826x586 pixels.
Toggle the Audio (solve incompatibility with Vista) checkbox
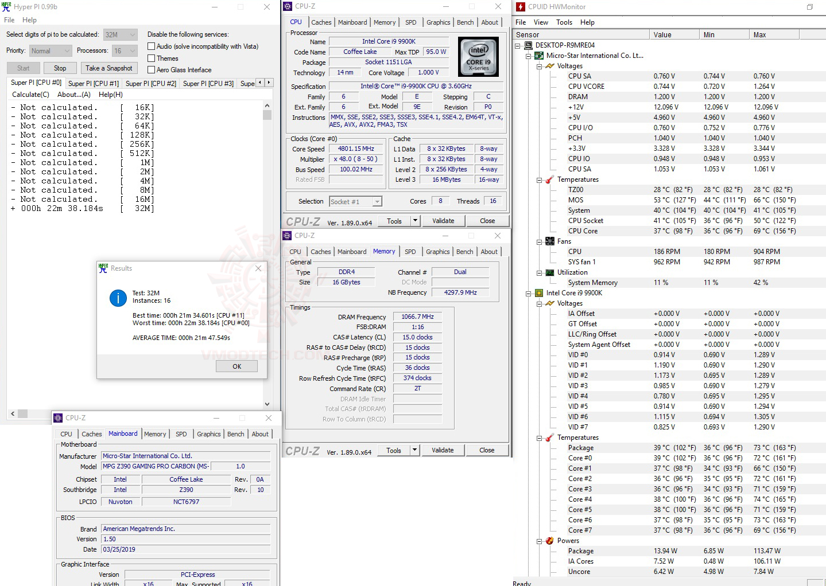pos(152,46)
